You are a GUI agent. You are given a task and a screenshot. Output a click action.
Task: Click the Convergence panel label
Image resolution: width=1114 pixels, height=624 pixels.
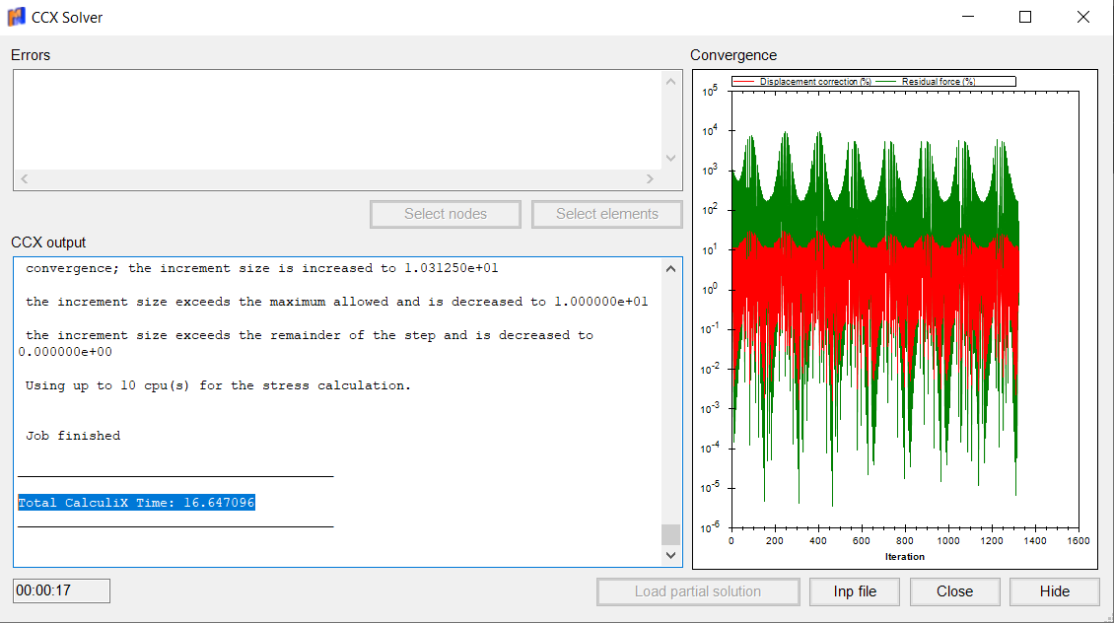pos(733,55)
